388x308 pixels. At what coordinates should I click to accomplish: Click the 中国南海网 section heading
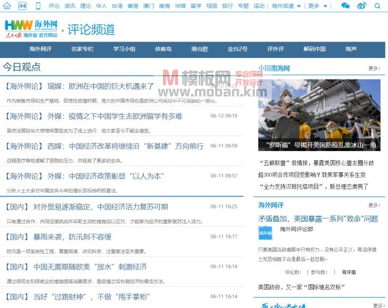[x=274, y=68]
